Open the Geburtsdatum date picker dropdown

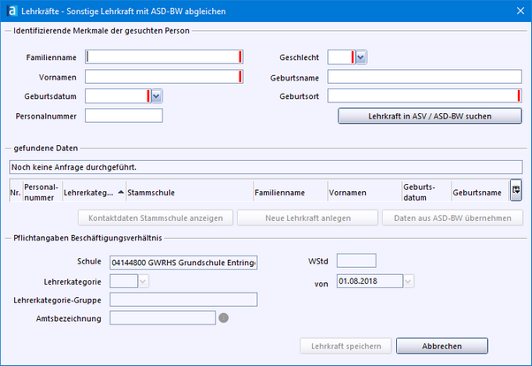pyautogui.click(x=156, y=96)
